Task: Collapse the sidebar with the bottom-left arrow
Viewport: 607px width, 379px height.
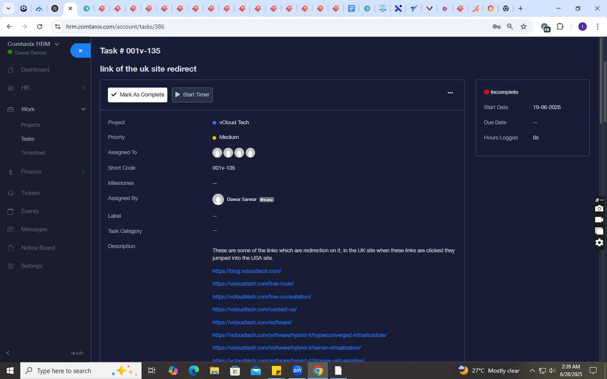Action: (x=8, y=353)
